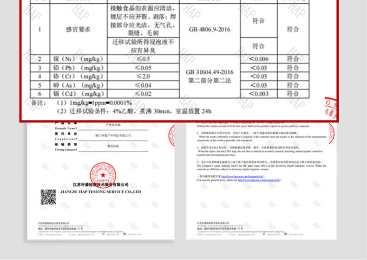The image size is (367, 260).
Task: Click the '<0.006' result for nickel
Action: coord(259,59)
